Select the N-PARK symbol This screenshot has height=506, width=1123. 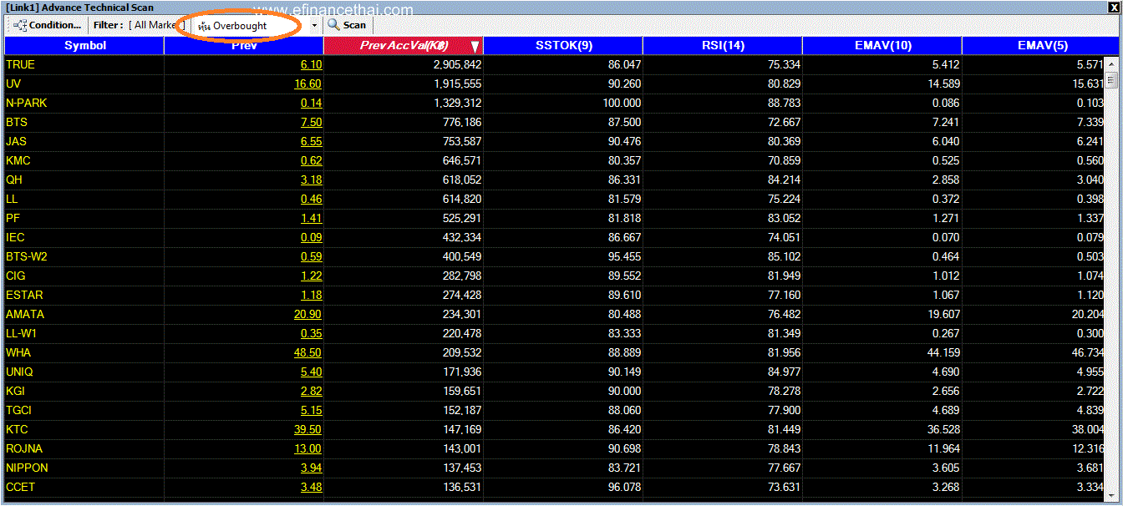click(x=27, y=103)
